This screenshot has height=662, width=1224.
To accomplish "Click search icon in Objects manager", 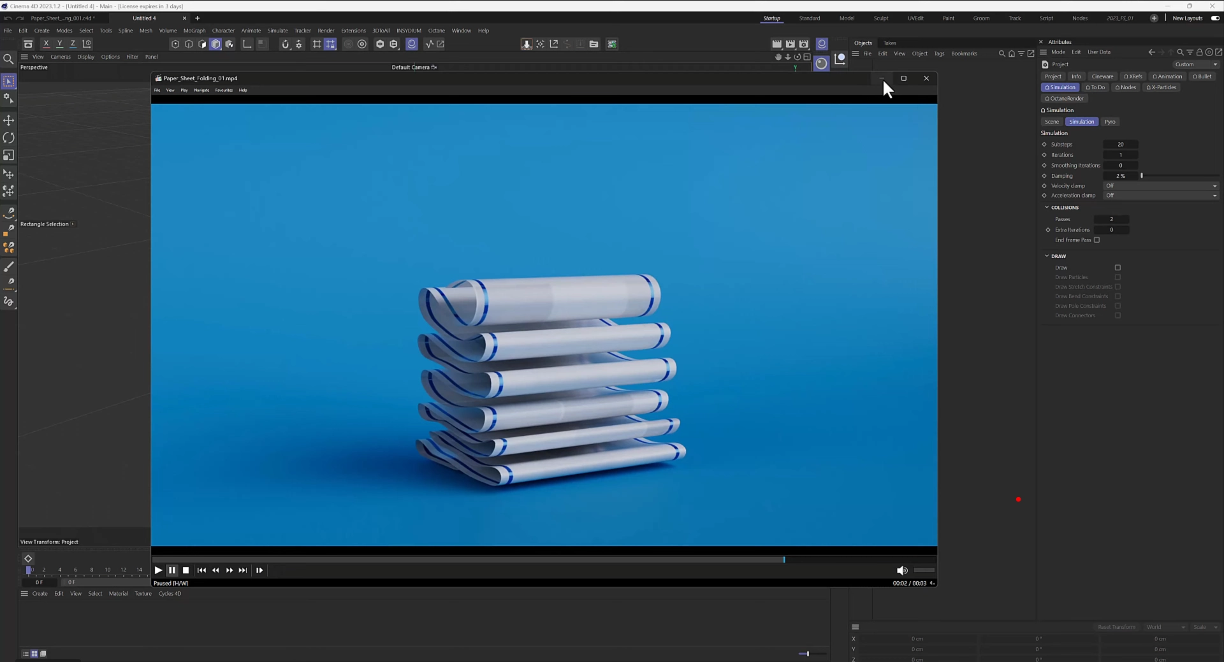I will (x=1002, y=54).
